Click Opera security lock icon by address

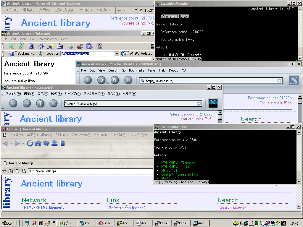pos(4,171)
